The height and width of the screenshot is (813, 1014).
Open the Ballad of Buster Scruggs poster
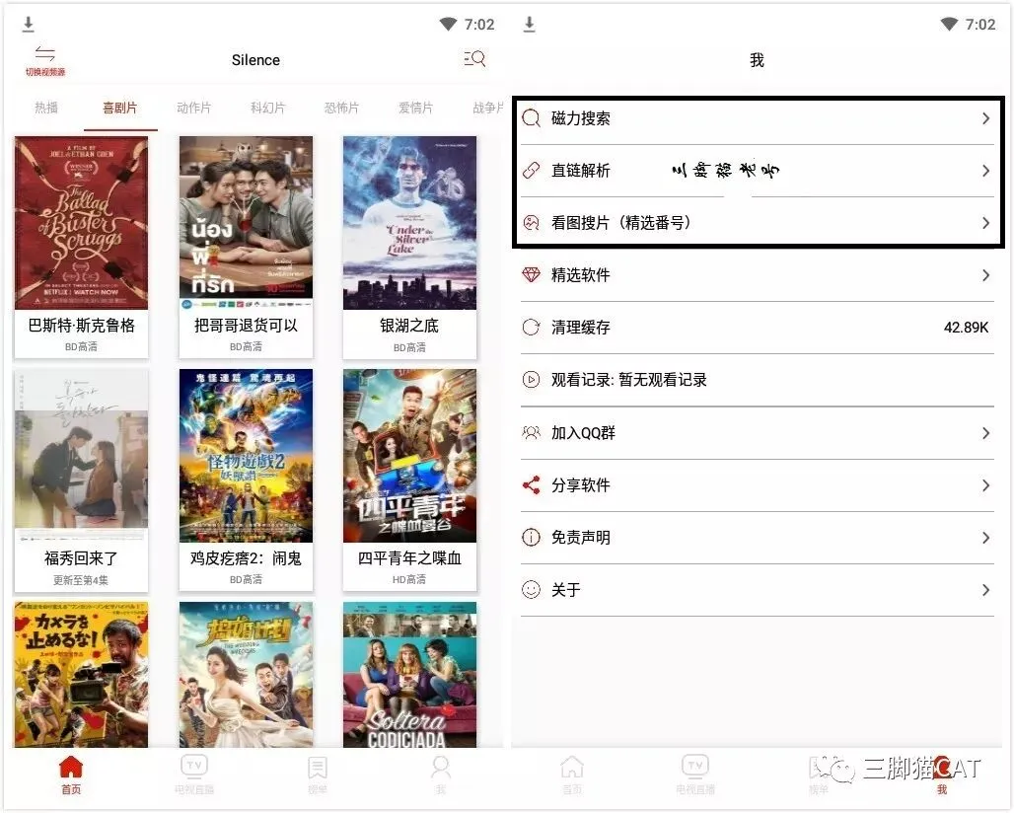(x=82, y=223)
